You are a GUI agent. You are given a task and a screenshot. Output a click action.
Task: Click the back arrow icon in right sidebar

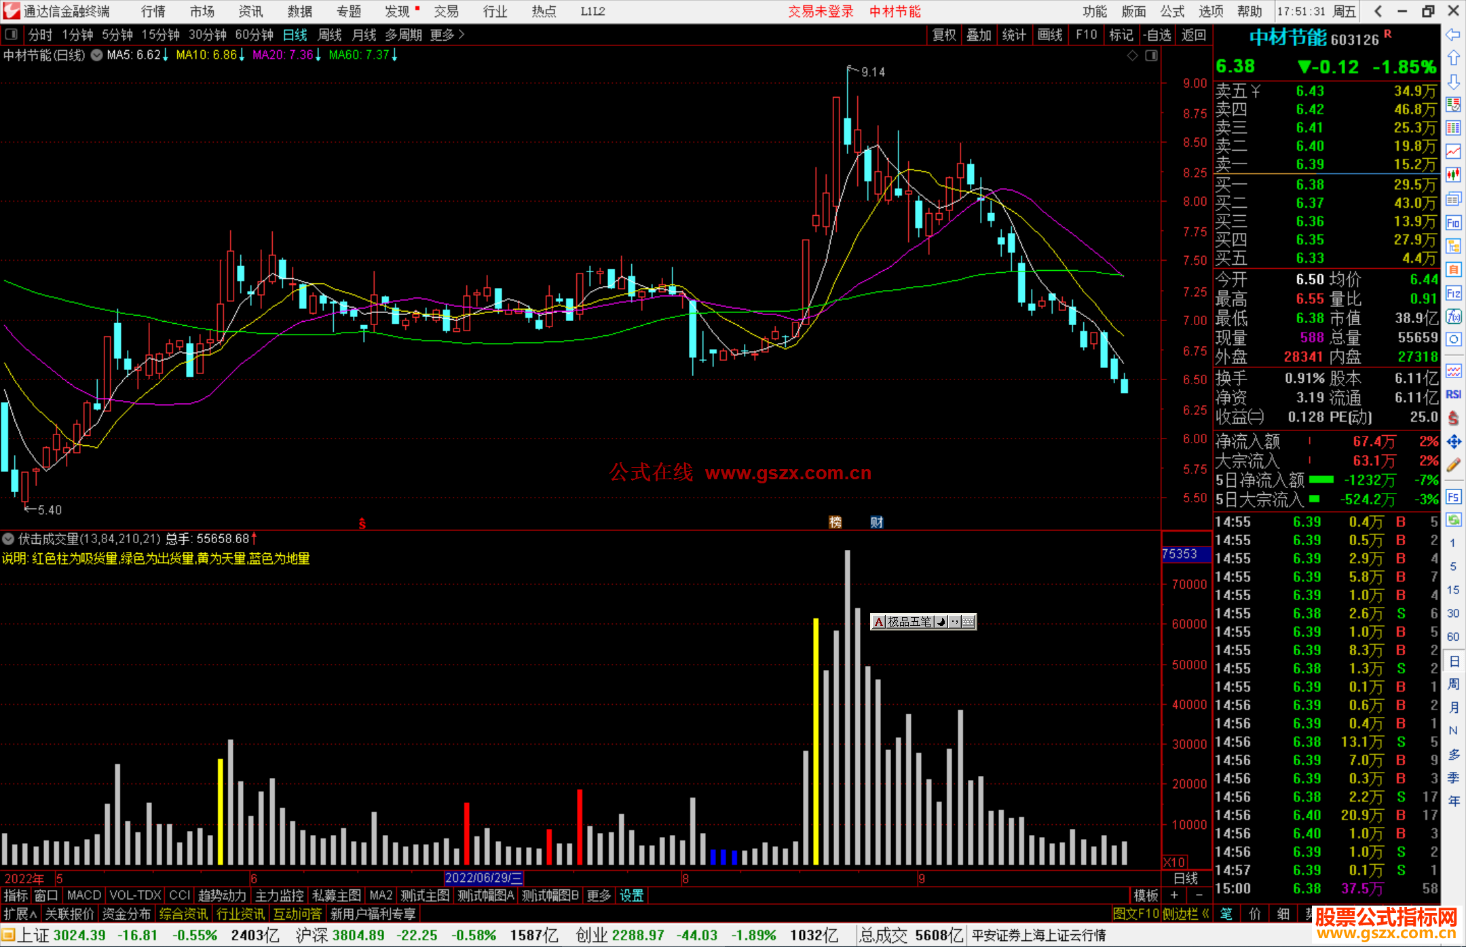[1453, 35]
